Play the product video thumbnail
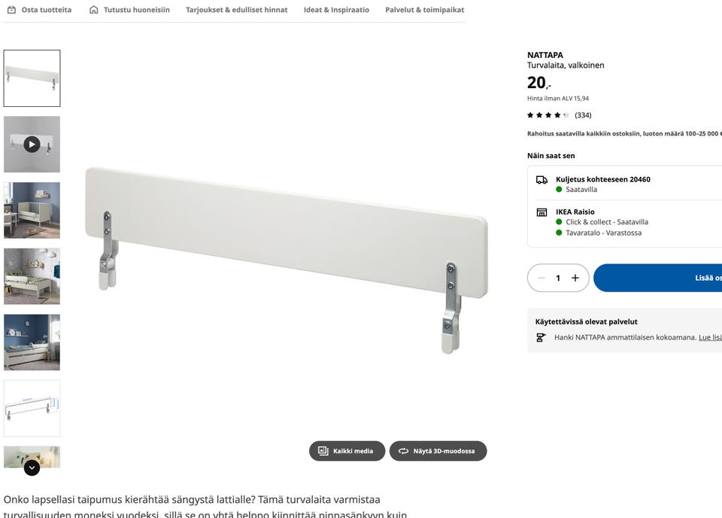 point(32,145)
